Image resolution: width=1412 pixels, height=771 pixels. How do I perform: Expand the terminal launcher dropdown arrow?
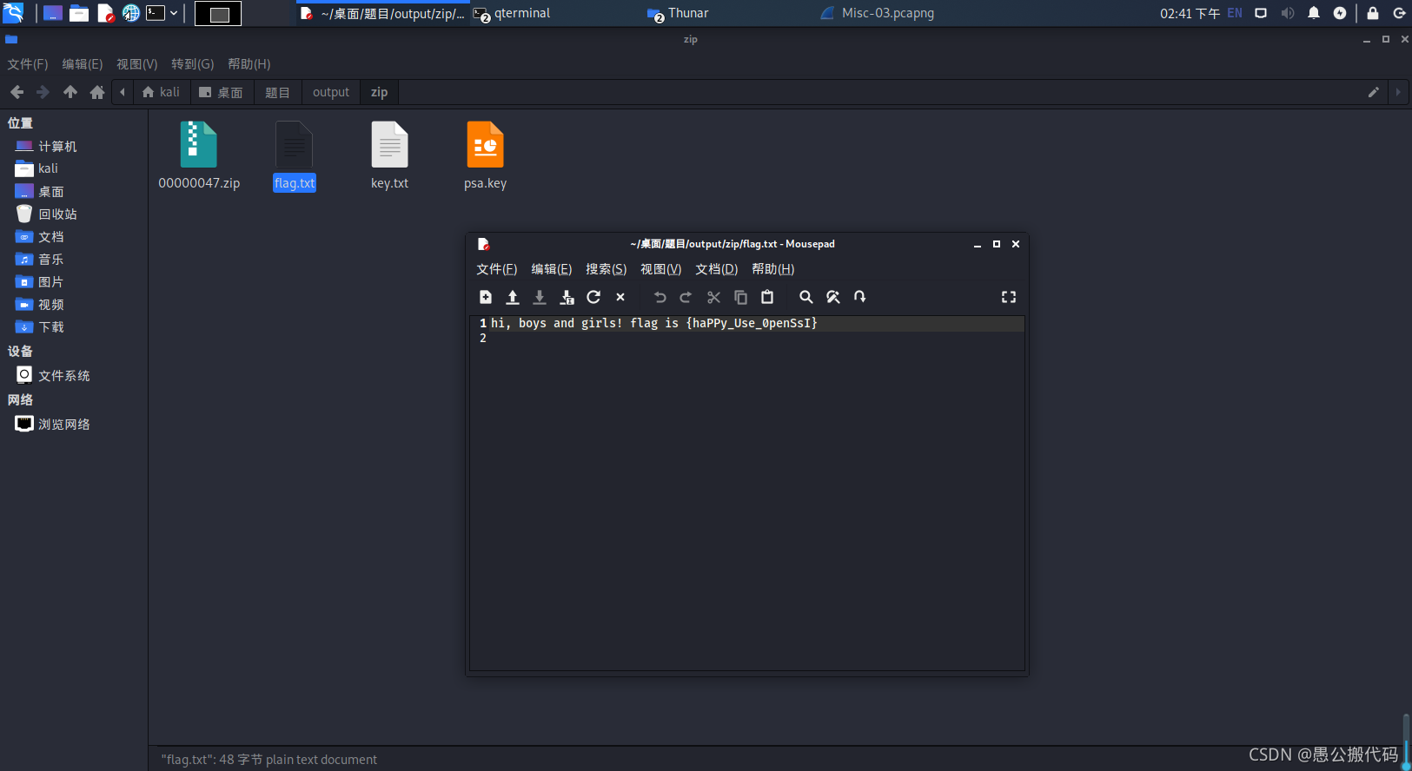[174, 13]
